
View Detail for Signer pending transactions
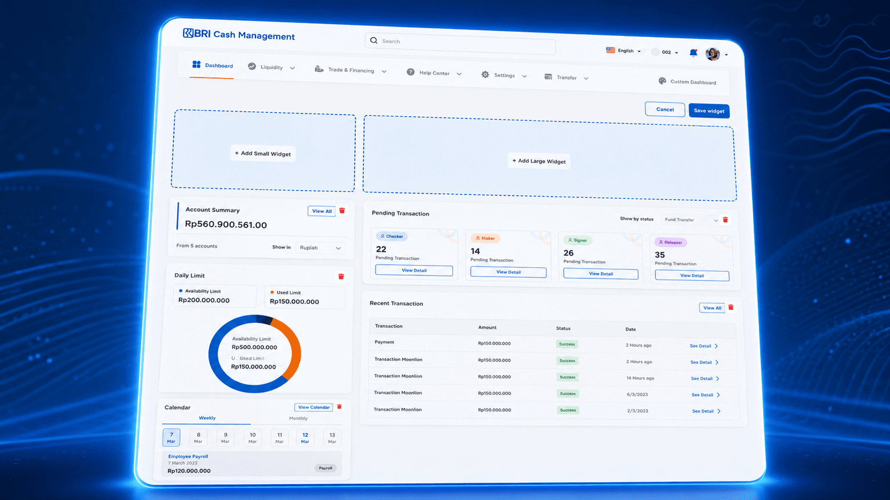(601, 274)
